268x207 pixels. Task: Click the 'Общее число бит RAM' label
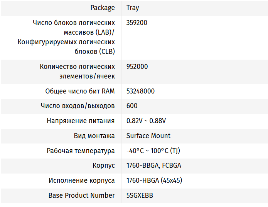(80, 91)
